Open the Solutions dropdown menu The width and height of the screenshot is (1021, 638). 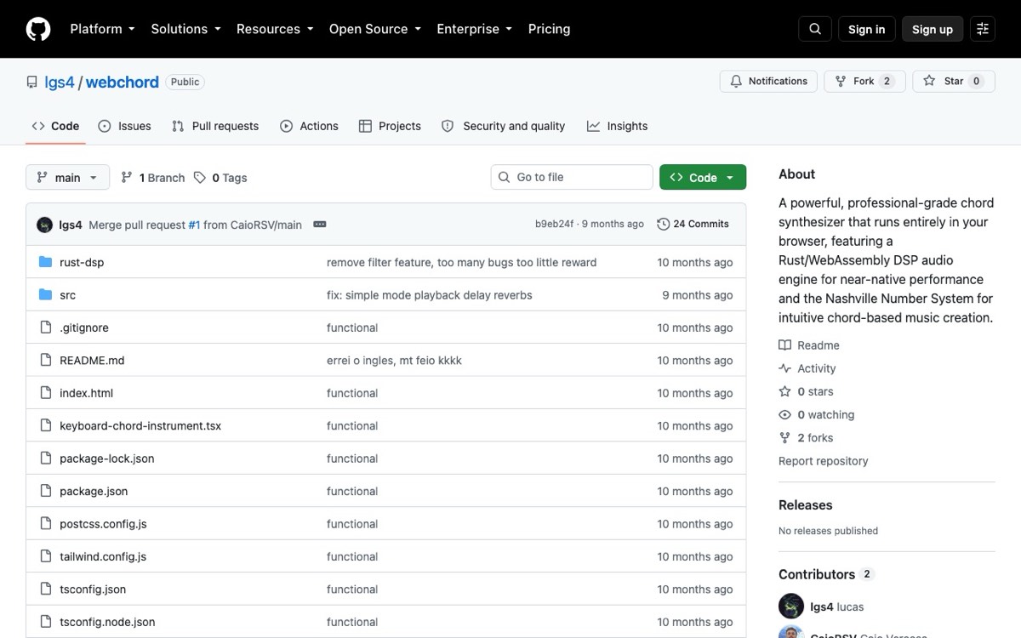(185, 29)
